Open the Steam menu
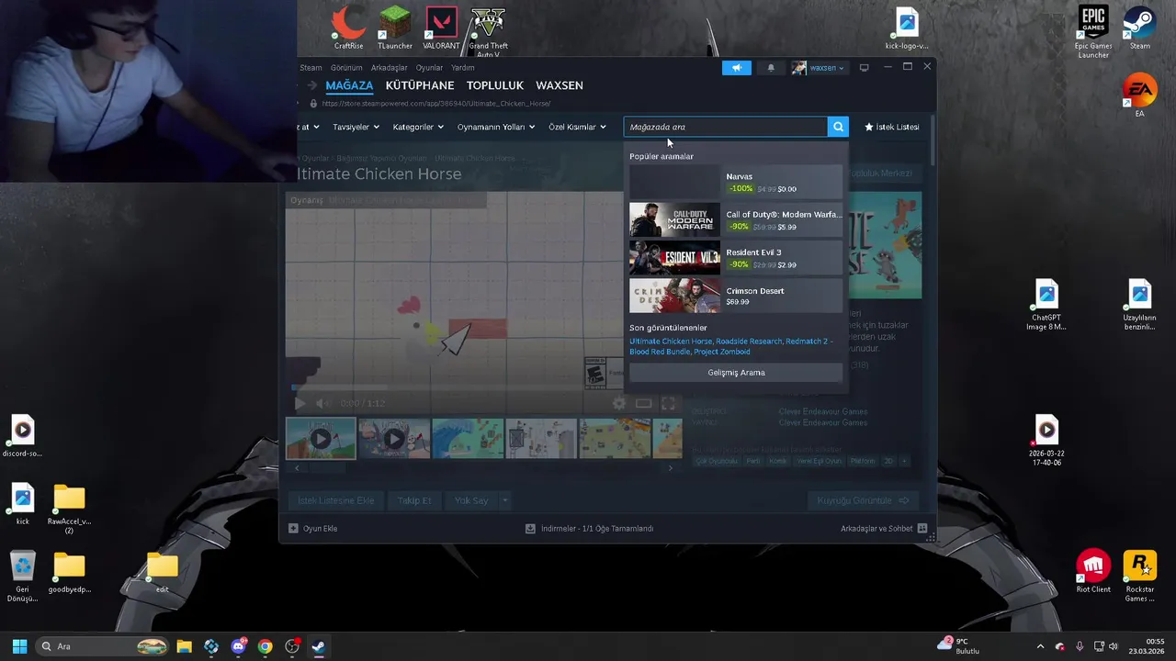This screenshot has height=661, width=1176. [x=311, y=68]
